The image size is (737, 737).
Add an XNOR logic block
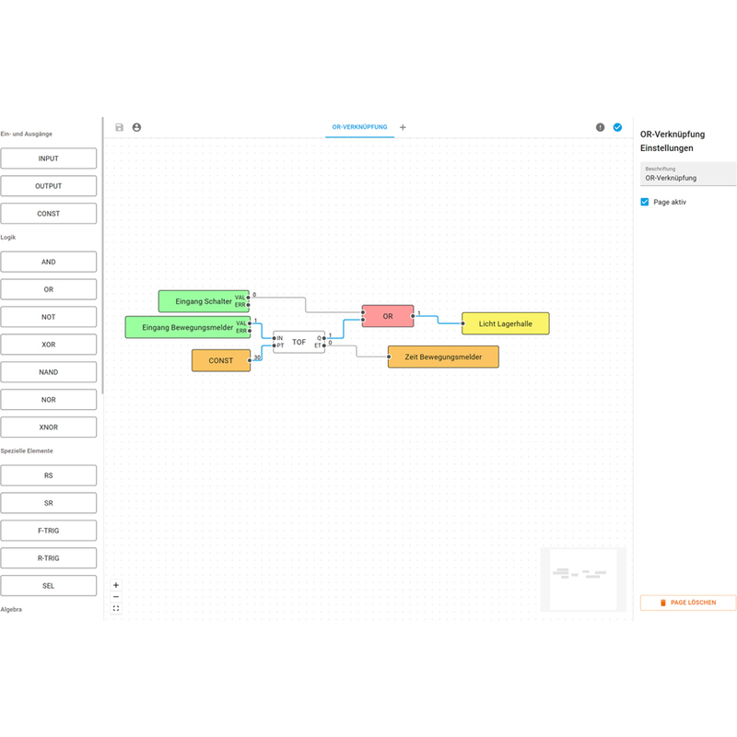(49, 427)
